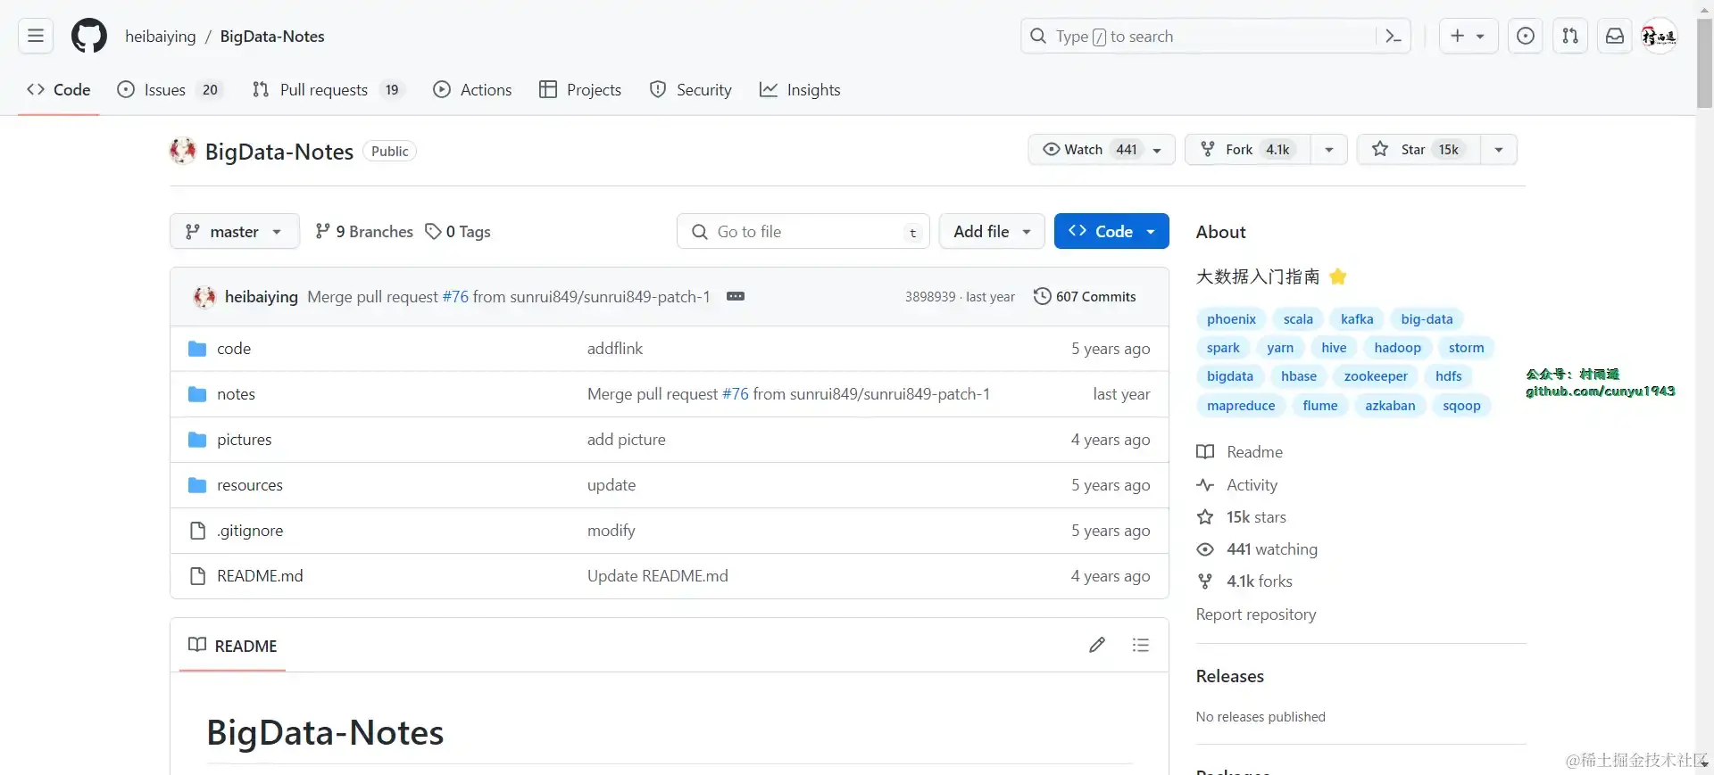The width and height of the screenshot is (1714, 775).
Task: Star the BigData-Notes repository
Action: (1419, 150)
